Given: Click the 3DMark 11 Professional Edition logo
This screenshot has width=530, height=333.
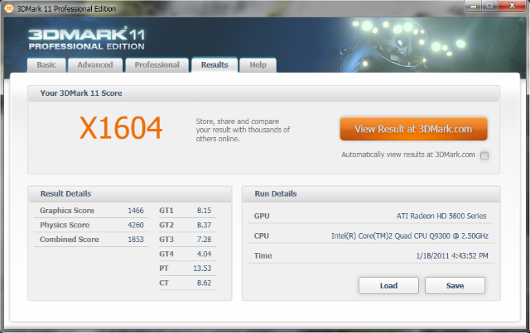Looking at the screenshot, I should 86,39.
